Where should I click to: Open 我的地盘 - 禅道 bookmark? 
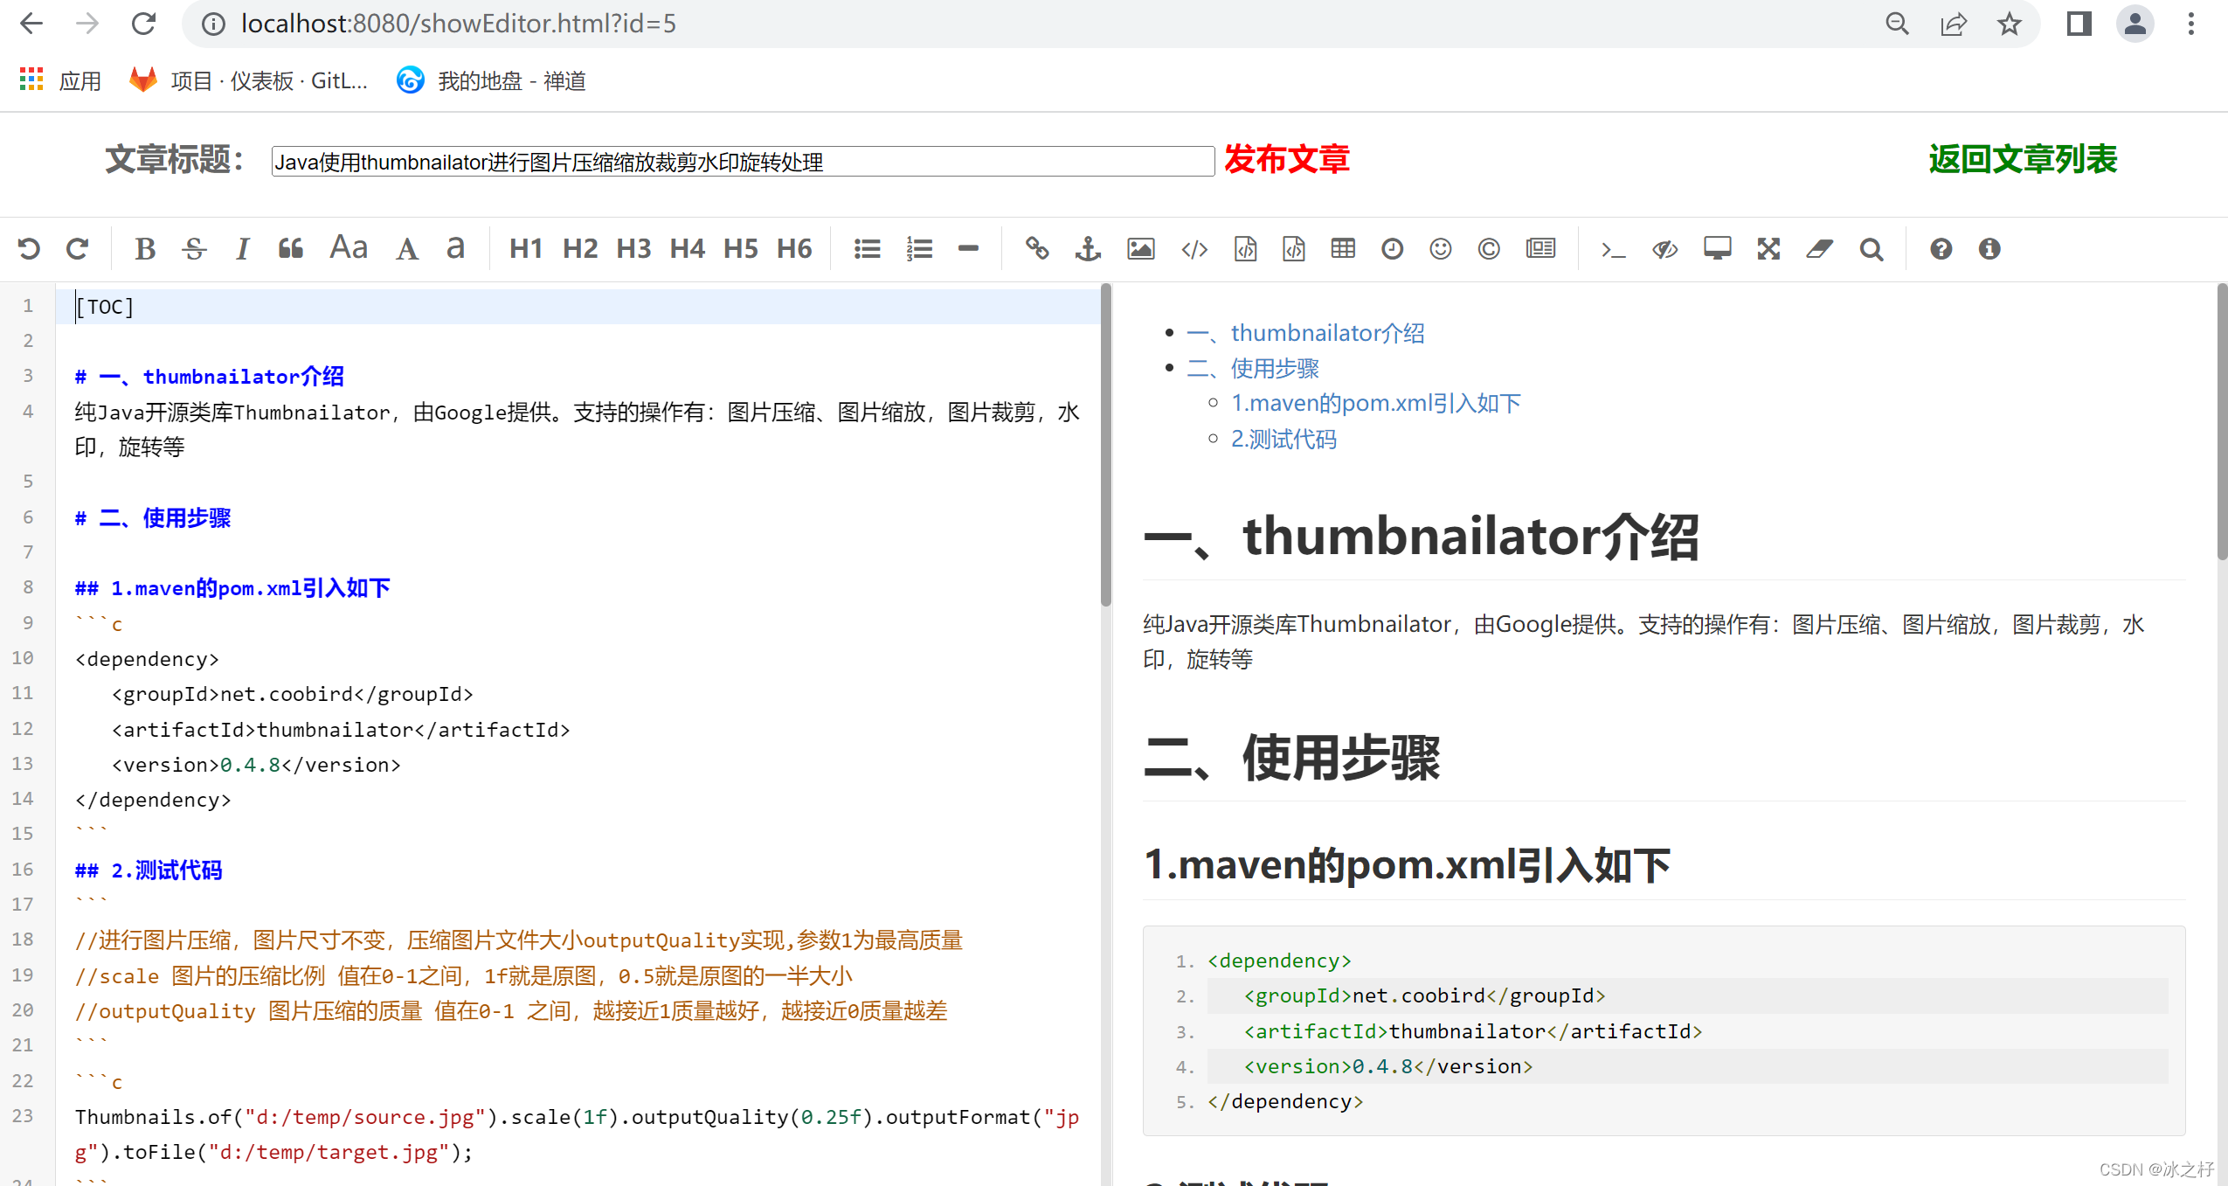coord(491,80)
